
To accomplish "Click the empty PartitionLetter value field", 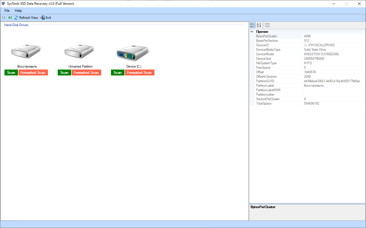I will pyautogui.click(x=334, y=95).
